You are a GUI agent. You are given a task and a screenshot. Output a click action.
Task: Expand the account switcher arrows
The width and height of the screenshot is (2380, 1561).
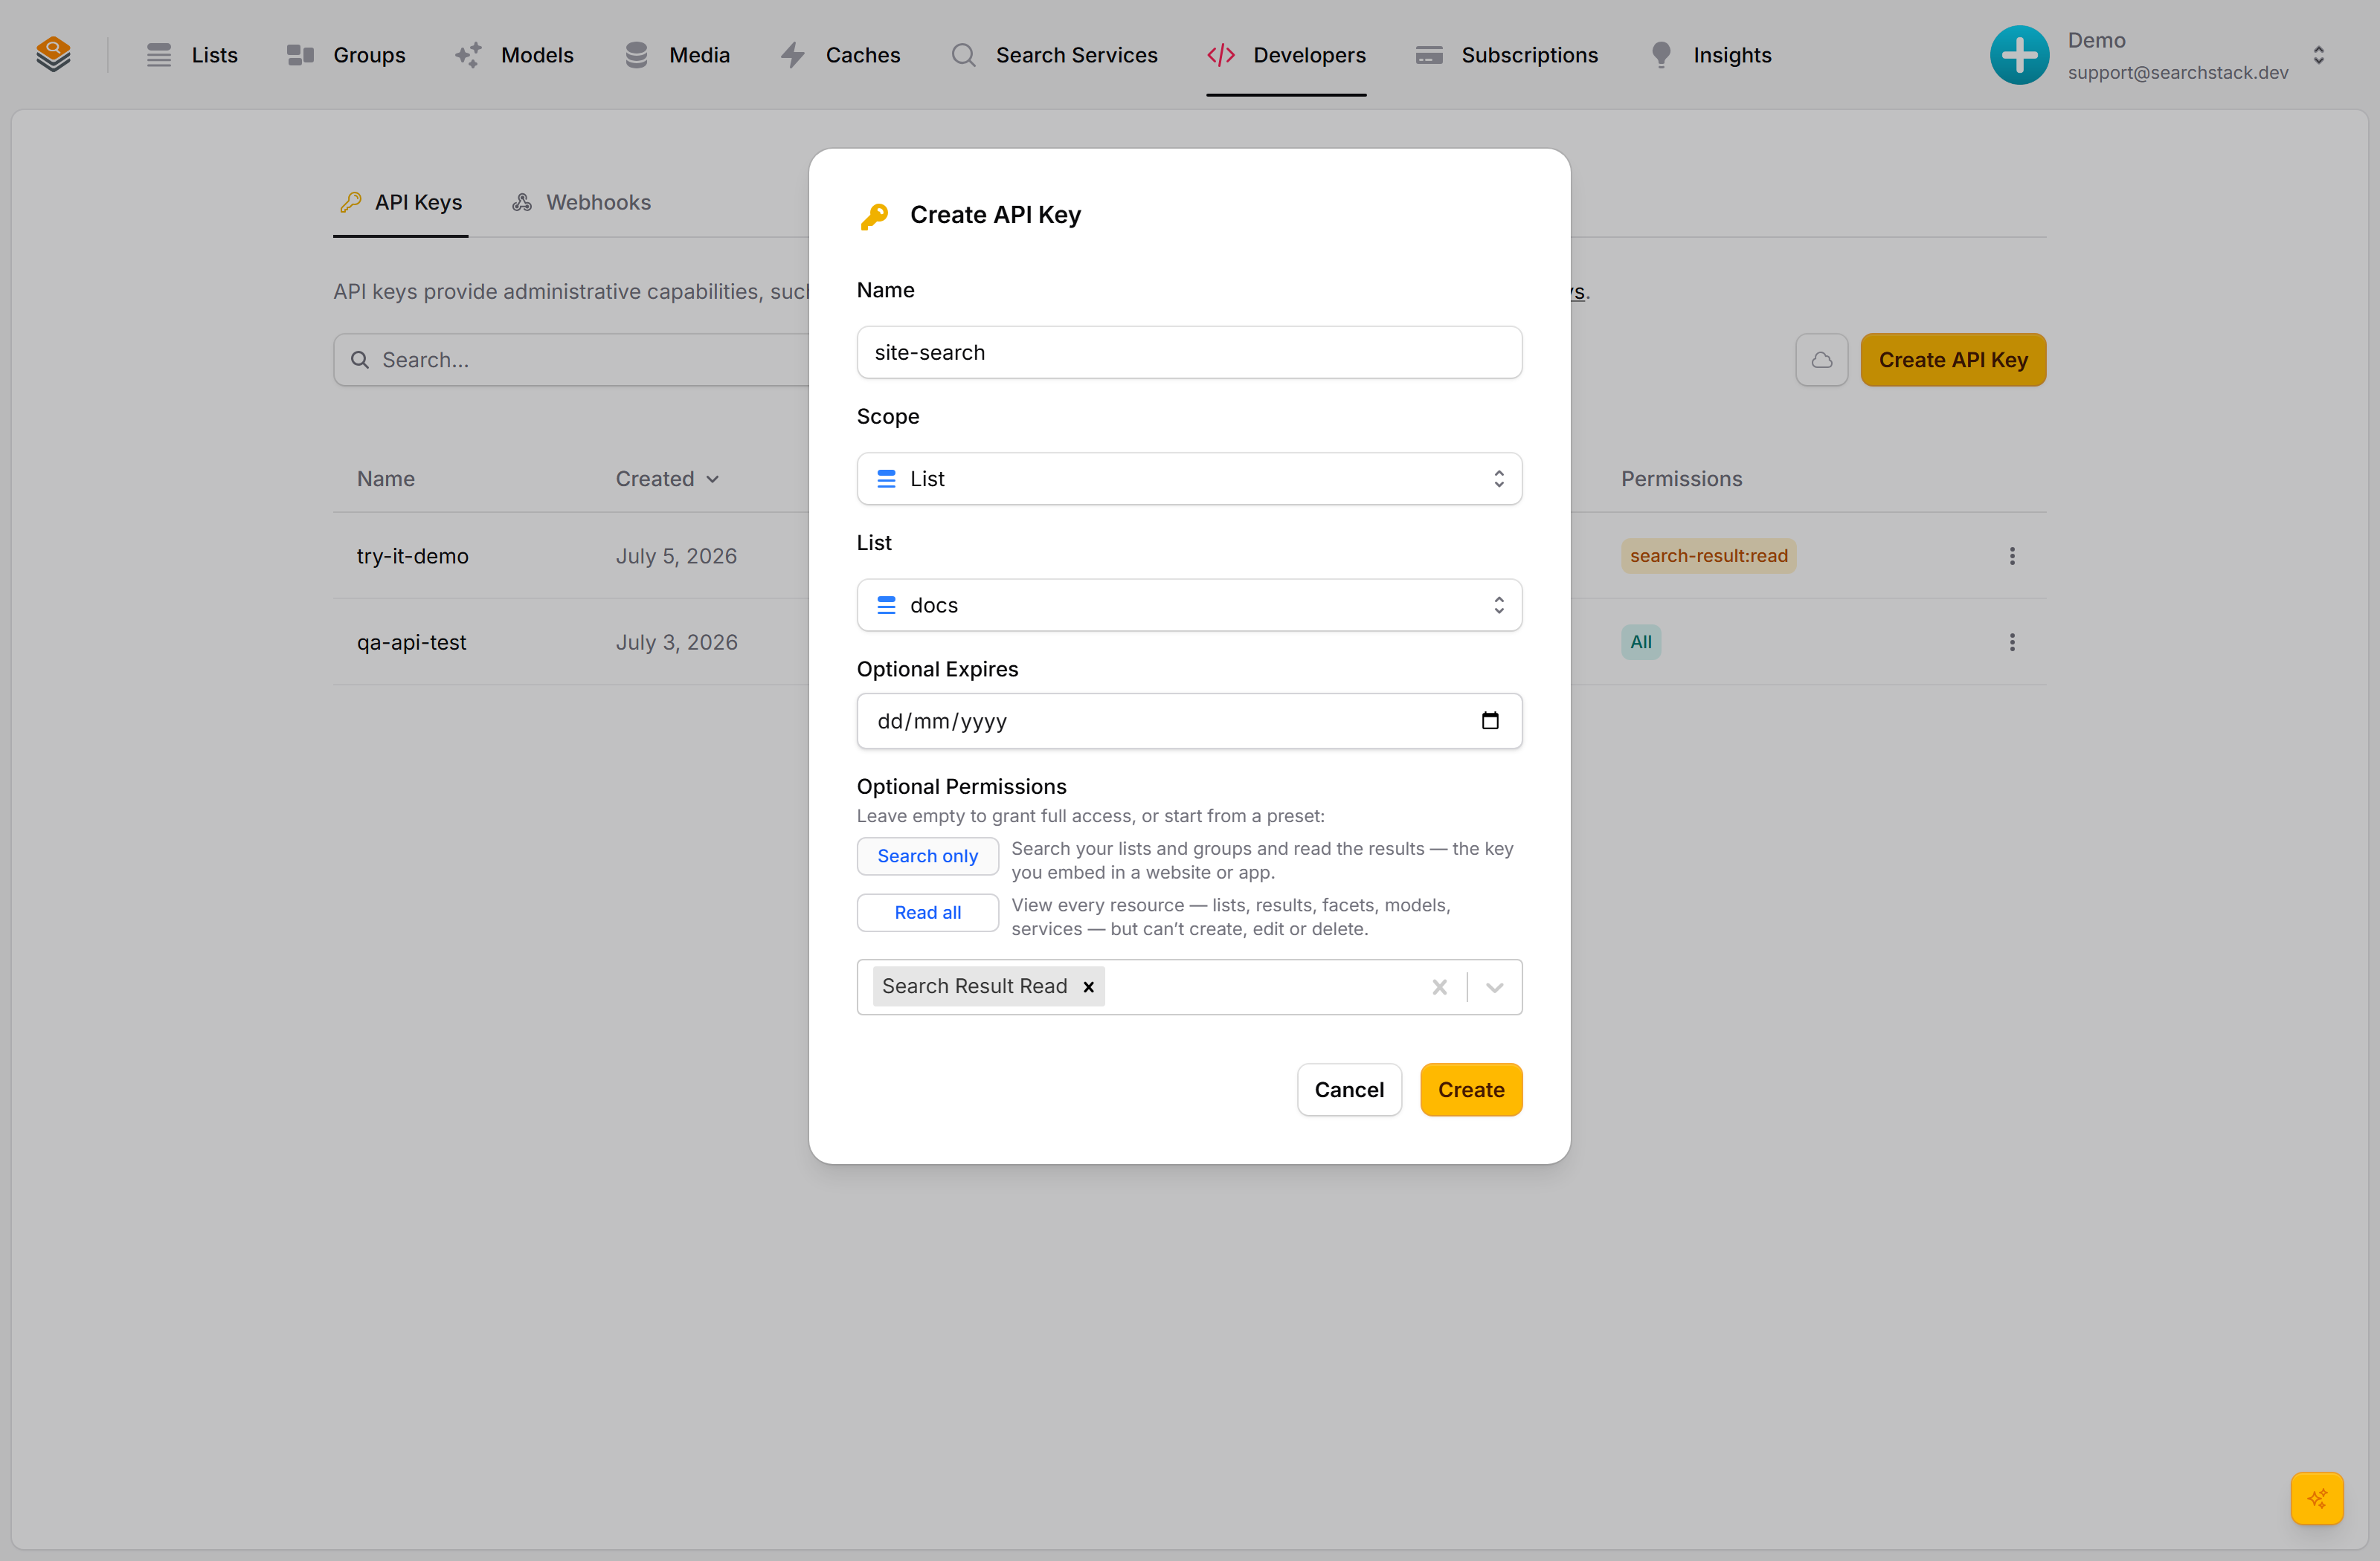2319,55
